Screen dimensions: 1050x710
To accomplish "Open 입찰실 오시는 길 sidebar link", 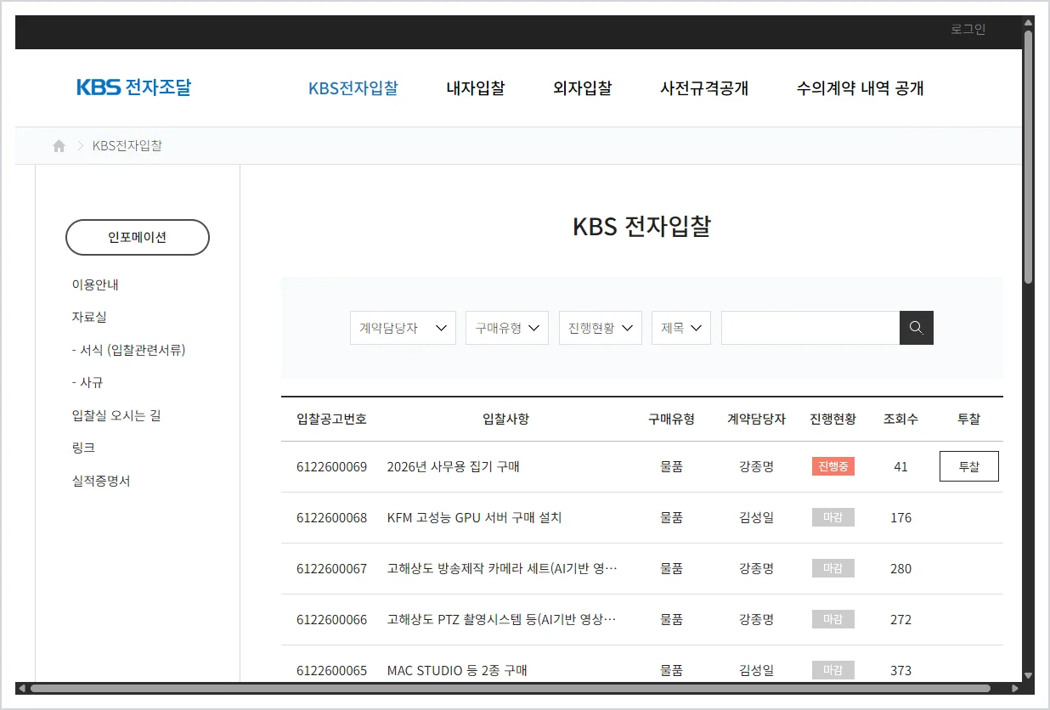I will pos(116,415).
